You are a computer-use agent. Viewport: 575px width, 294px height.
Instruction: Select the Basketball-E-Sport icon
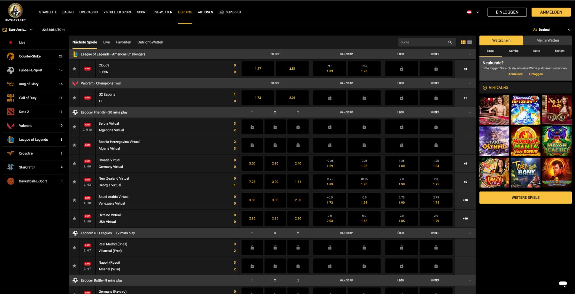(11, 181)
